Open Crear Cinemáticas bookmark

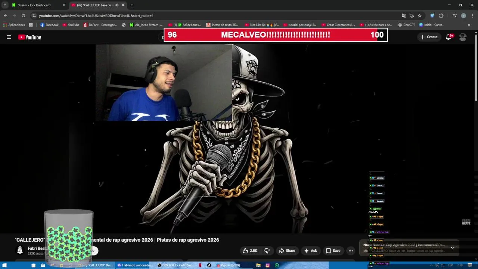click(338, 25)
